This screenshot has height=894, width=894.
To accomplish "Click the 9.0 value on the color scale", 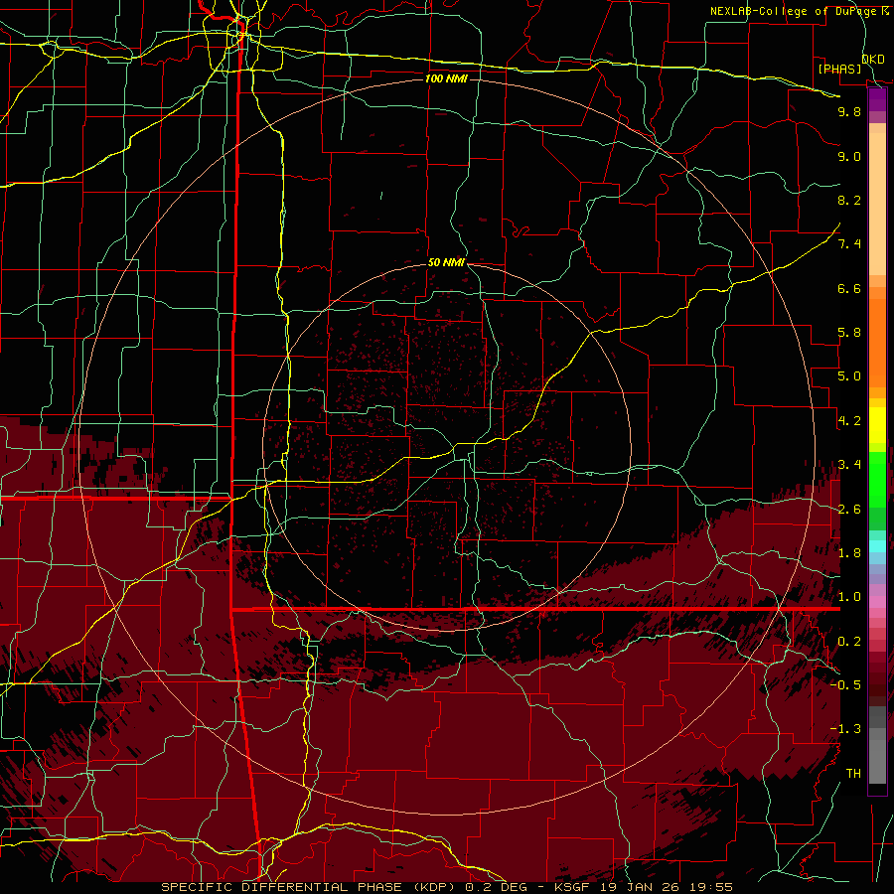I will 849,156.
